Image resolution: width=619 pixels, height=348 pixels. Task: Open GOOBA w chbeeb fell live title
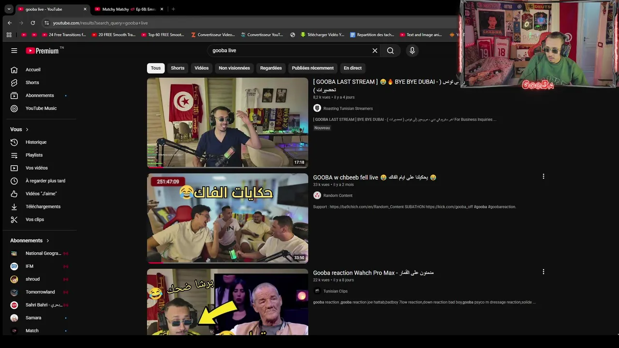click(x=374, y=177)
